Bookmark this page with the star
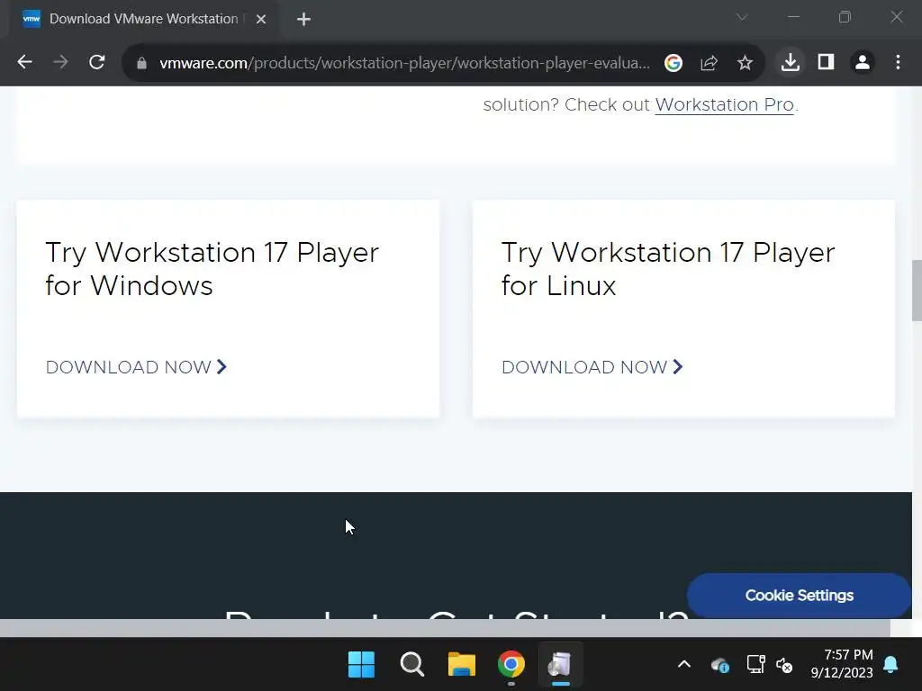Screen dimensions: 922x691 coord(745,62)
